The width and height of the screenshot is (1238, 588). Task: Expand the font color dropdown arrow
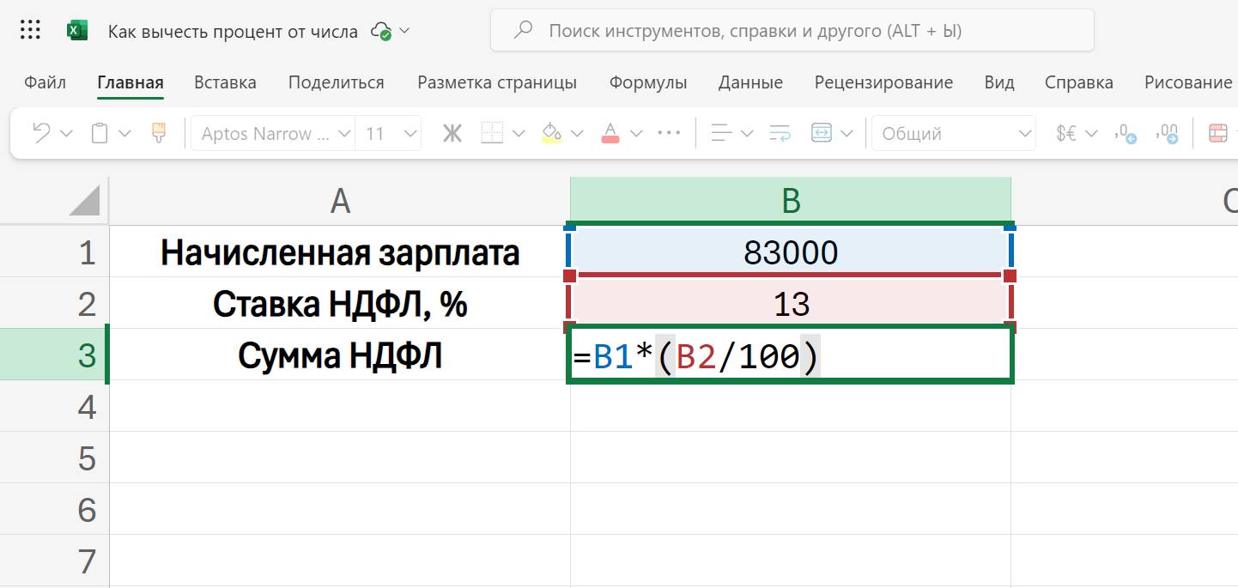(636, 134)
